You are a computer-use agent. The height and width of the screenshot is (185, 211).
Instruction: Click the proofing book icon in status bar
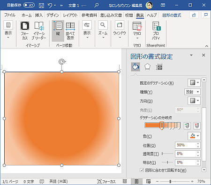click(x=42, y=182)
